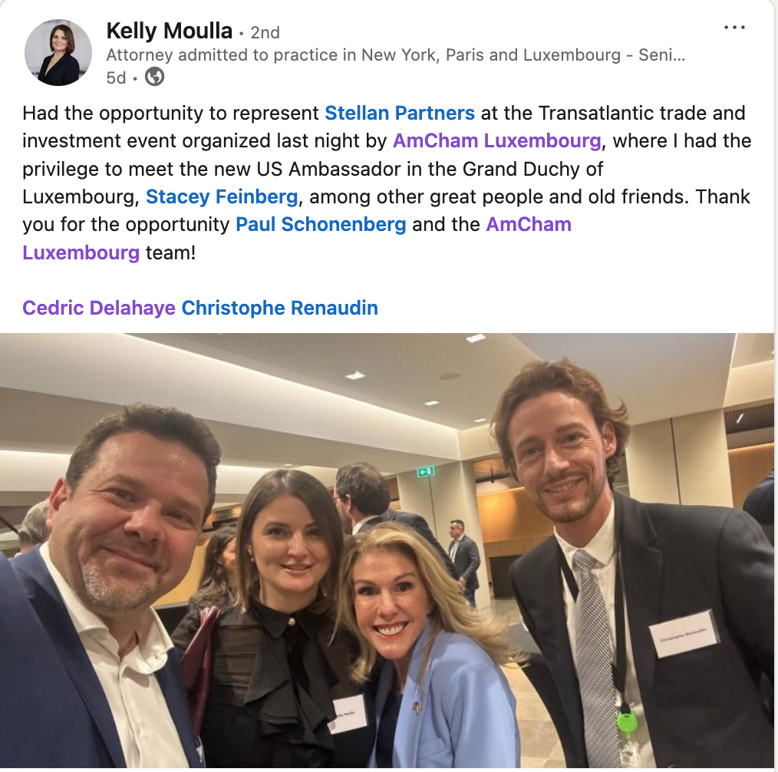Click the name badge on the dark suit jacket

pyautogui.click(x=684, y=632)
